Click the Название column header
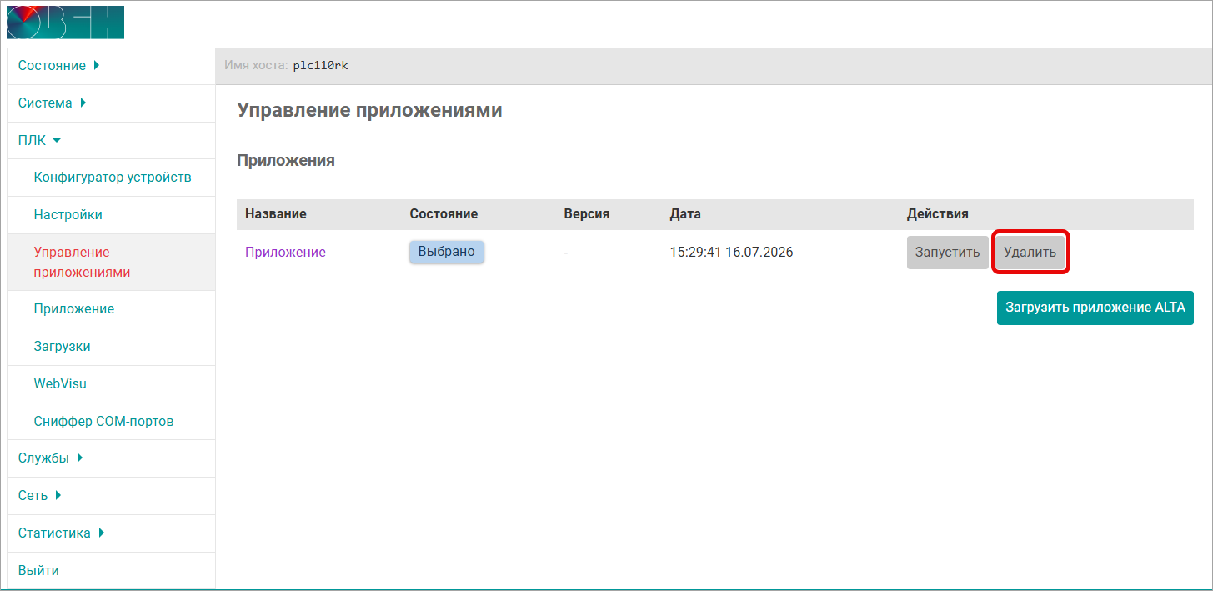1213x591 pixels. click(x=276, y=214)
